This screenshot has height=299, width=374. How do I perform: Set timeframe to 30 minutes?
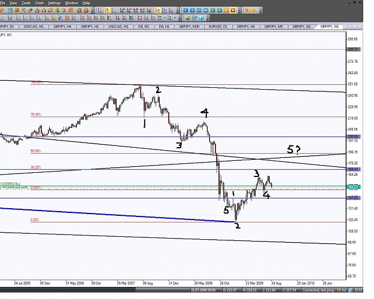(x=206, y=10)
